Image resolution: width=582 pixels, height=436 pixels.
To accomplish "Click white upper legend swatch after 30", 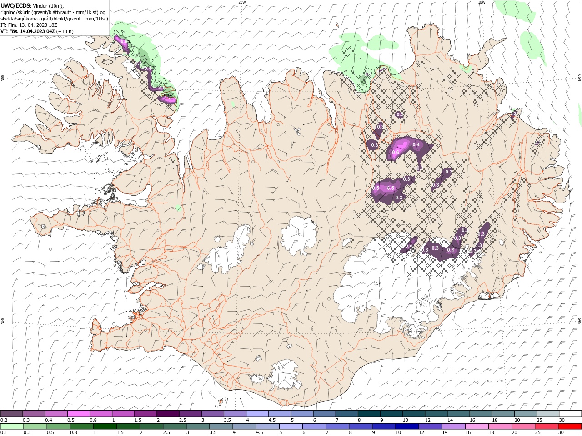I will [570, 414].
